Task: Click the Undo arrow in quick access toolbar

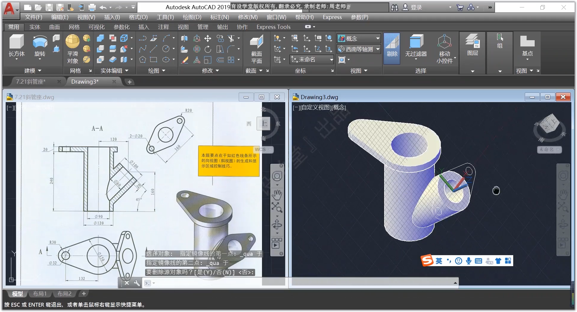Action: point(103,7)
